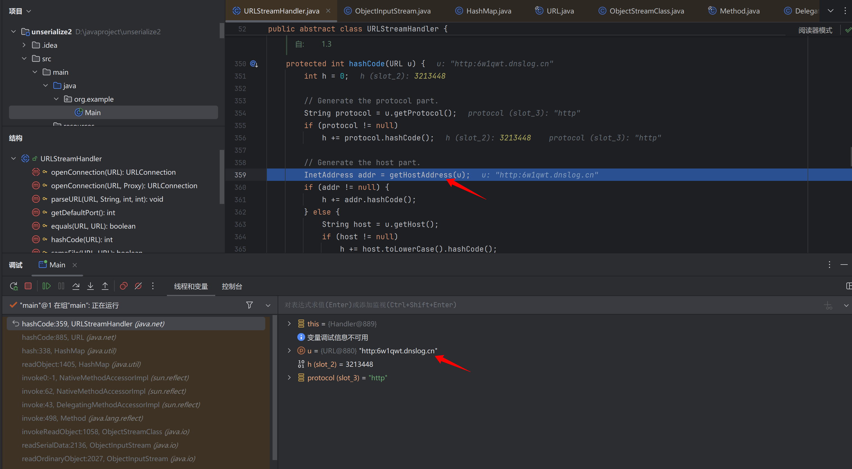Resume program execution icon
Screen dimensions: 852x469
click(46, 286)
